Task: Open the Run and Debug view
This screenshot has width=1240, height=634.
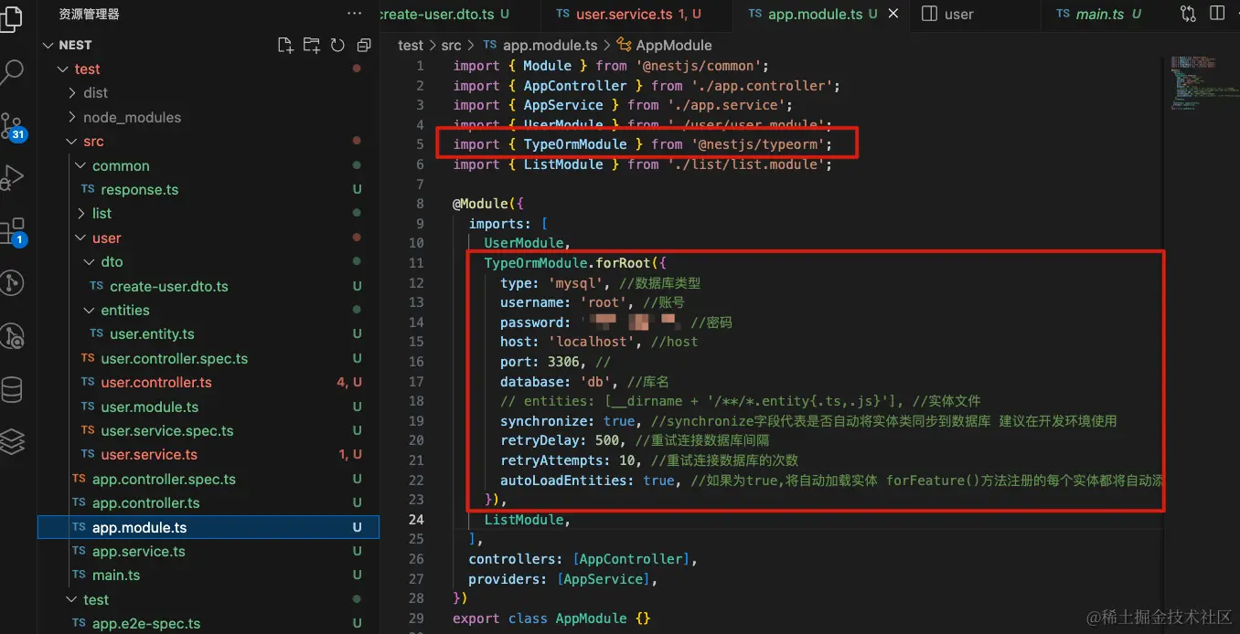Action: click(12, 177)
